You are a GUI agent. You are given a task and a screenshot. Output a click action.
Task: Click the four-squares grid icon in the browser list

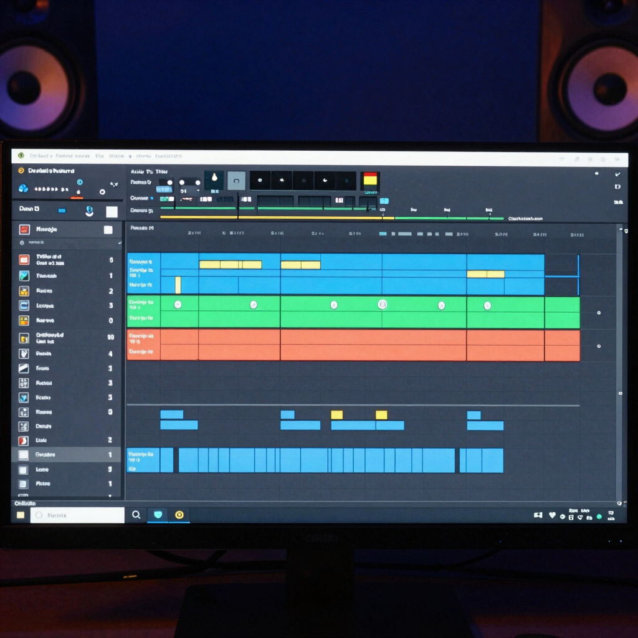tap(24, 383)
